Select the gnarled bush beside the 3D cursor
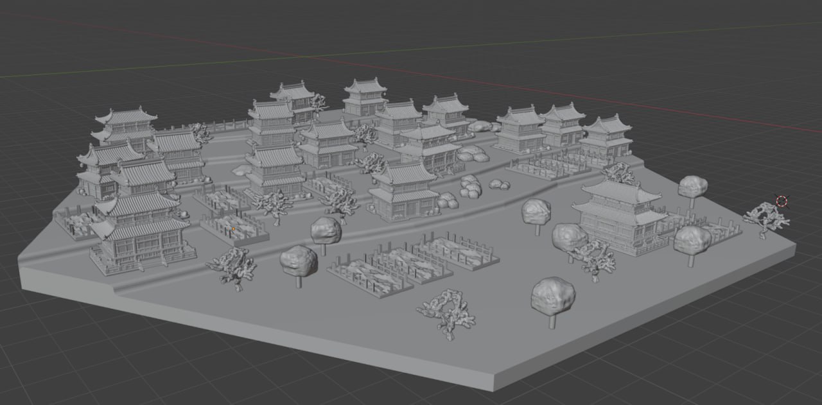The width and height of the screenshot is (822, 405). click(765, 219)
